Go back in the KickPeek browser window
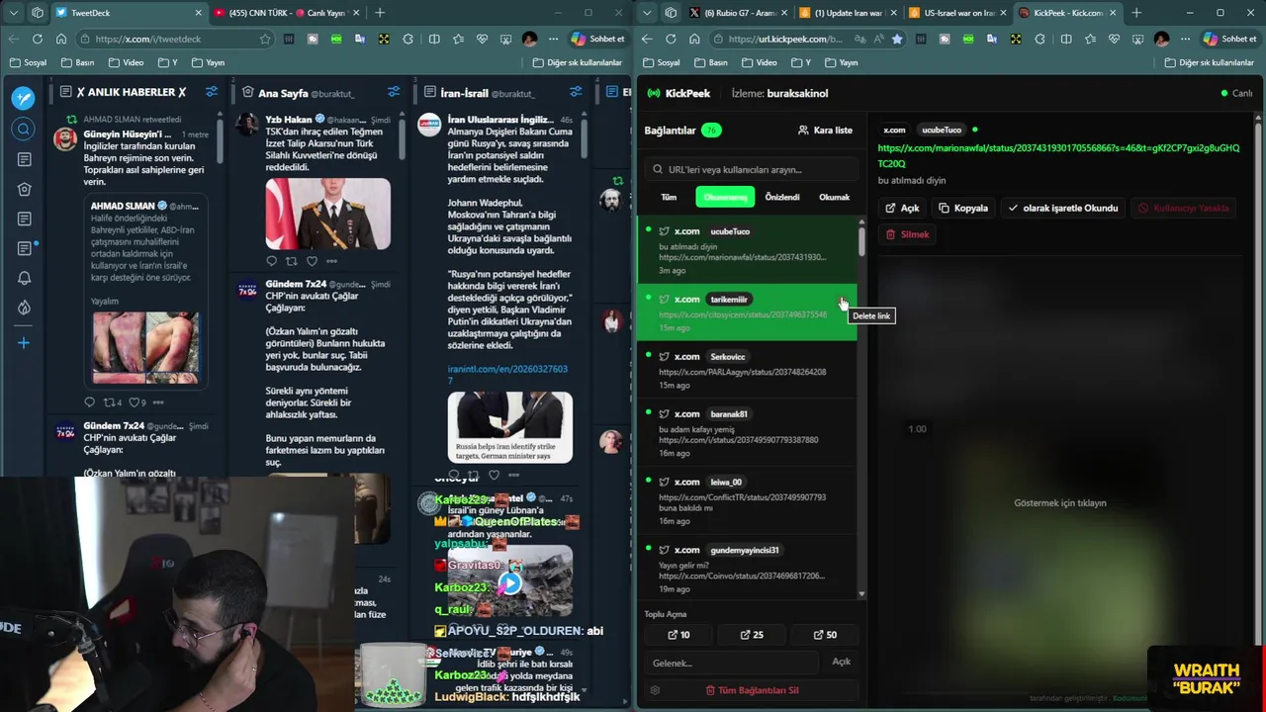 [x=646, y=39]
